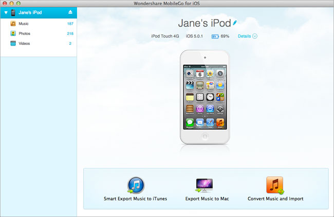
Task: Click the iOS 5.0.1 version text
Action: click(194, 36)
